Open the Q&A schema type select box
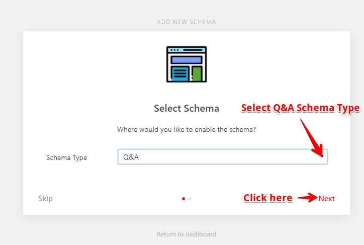 tap(222, 157)
